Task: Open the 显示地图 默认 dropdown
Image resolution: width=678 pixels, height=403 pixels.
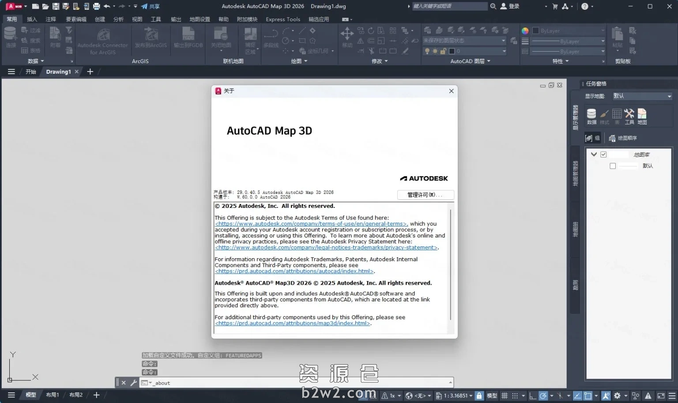Action: [x=669, y=96]
